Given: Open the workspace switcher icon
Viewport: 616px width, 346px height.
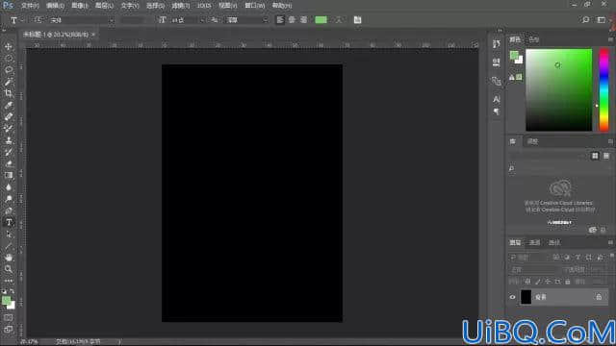Looking at the screenshot, I should pos(601,20).
